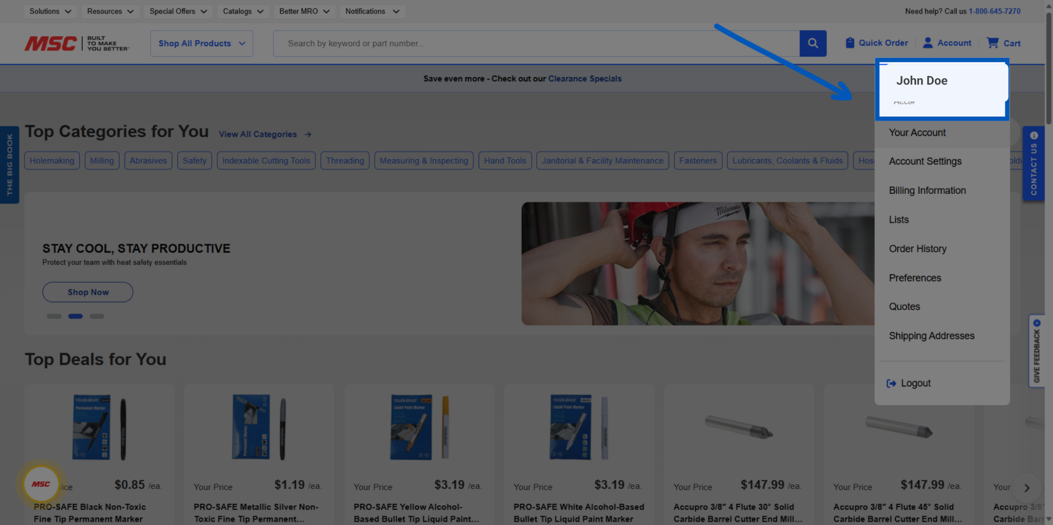The height and width of the screenshot is (525, 1053).
Task: Open PRO-SAFE Black Permanent Marker image
Action: (100, 427)
